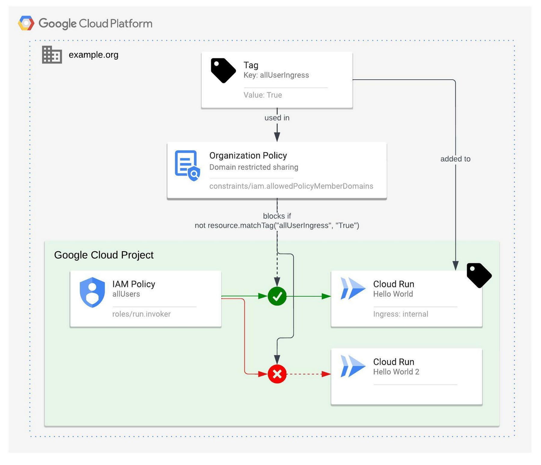Image resolution: width=541 pixels, height=465 pixels.
Task: Click 'Ingress: internal' text
Action: pos(401,314)
